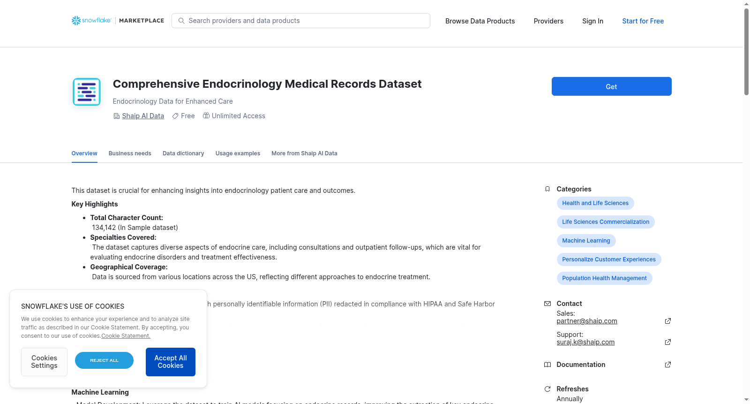The height and width of the screenshot is (404, 750).
Task: Click the price tag icon beside Free
Action: click(175, 116)
